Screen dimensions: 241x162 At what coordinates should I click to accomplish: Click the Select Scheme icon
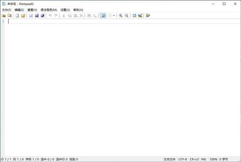[x=134, y=16]
